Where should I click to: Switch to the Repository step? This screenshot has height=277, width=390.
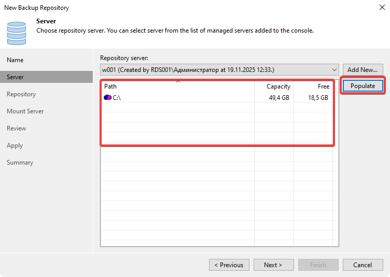click(x=21, y=94)
